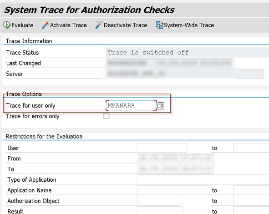This screenshot has width=269, height=214.
Task: Open value help icon beside MMANARA field
Action: (x=160, y=105)
